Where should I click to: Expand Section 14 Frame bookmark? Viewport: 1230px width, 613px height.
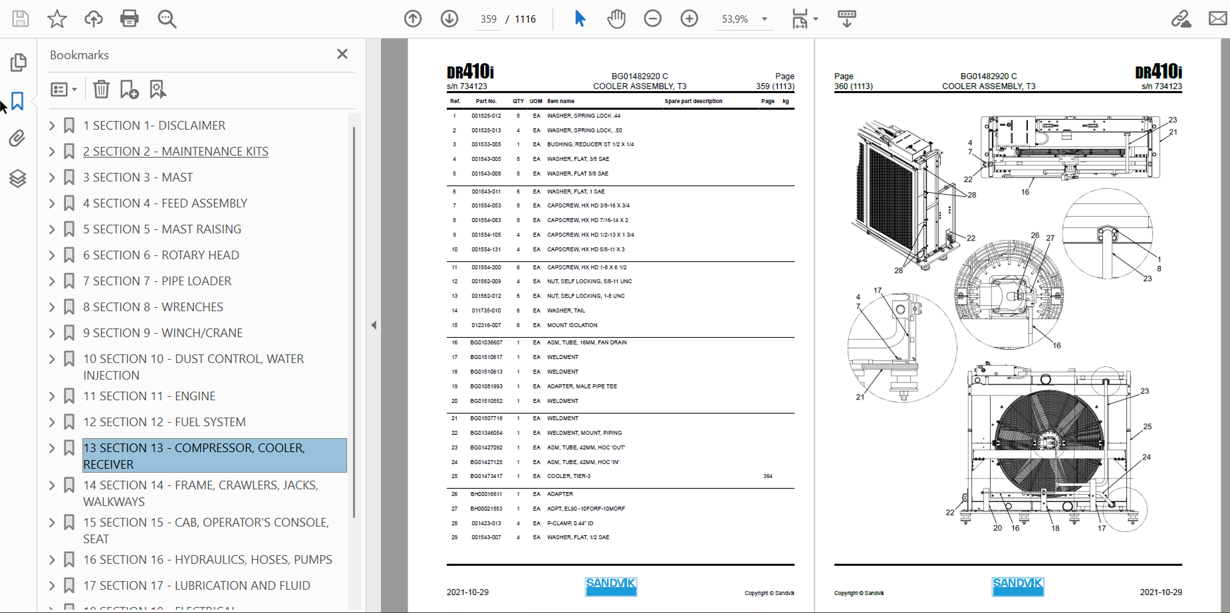click(x=52, y=485)
